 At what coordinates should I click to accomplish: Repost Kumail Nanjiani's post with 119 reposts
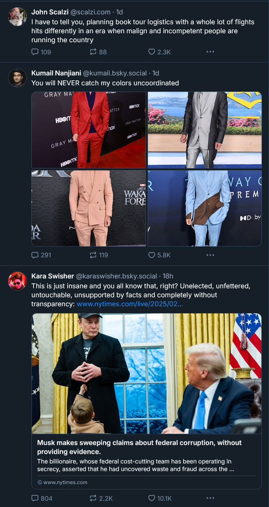pyautogui.click(x=98, y=255)
